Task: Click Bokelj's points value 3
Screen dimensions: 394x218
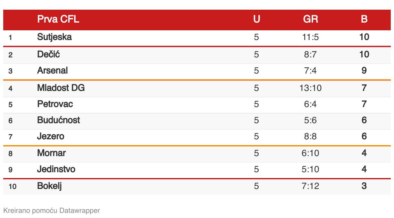Action: 364,186
